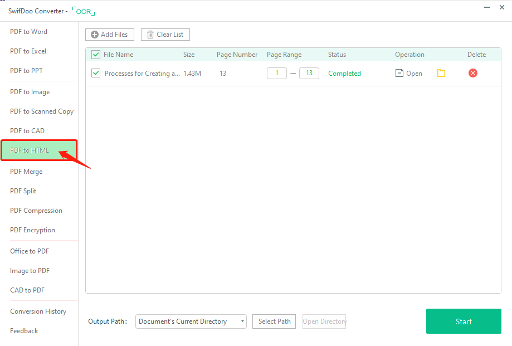
Task: Click the Operation column header
Action: 409,55
